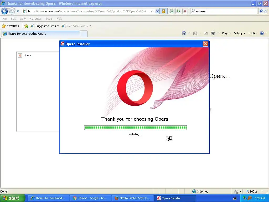Screen dimensions: 269x202
Task: Open the Favorites menu in menu bar
Action: [36, 19]
